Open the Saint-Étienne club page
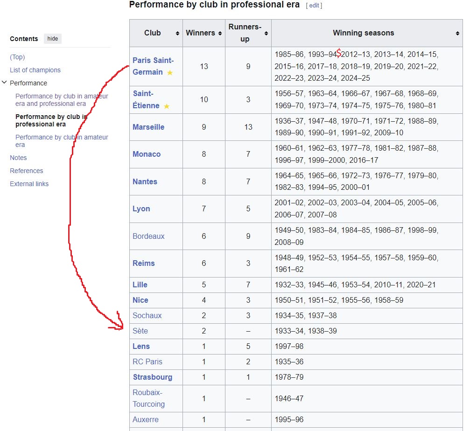The width and height of the screenshot is (470, 431). click(146, 99)
